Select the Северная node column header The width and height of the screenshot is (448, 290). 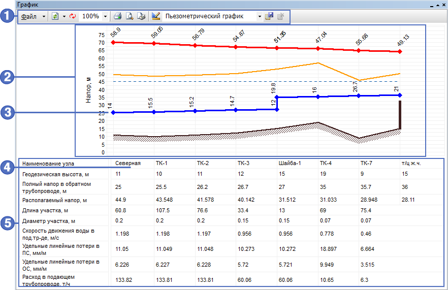(x=127, y=164)
